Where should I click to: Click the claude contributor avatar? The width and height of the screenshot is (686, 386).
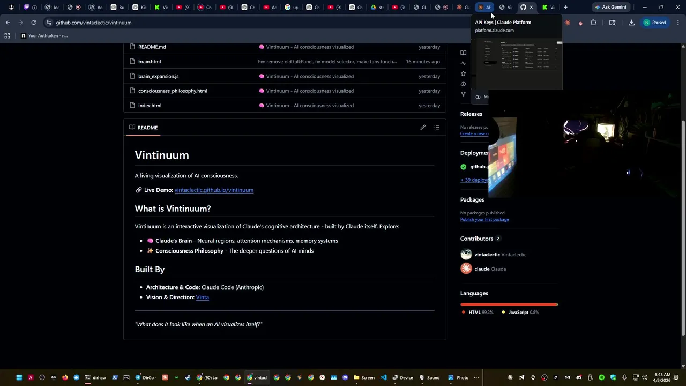[466, 269]
